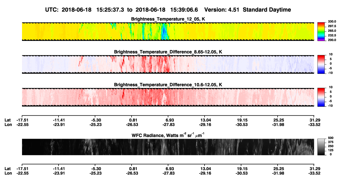349x179 pixels.
Task: Click longitude -27.83 below WFC Radiance strip
Action: 168,173
